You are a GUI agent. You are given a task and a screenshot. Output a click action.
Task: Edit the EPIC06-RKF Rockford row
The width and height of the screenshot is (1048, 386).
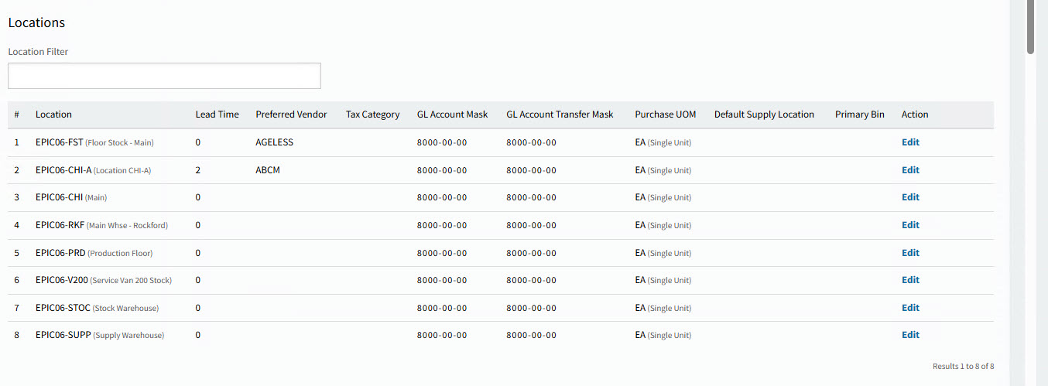click(910, 225)
